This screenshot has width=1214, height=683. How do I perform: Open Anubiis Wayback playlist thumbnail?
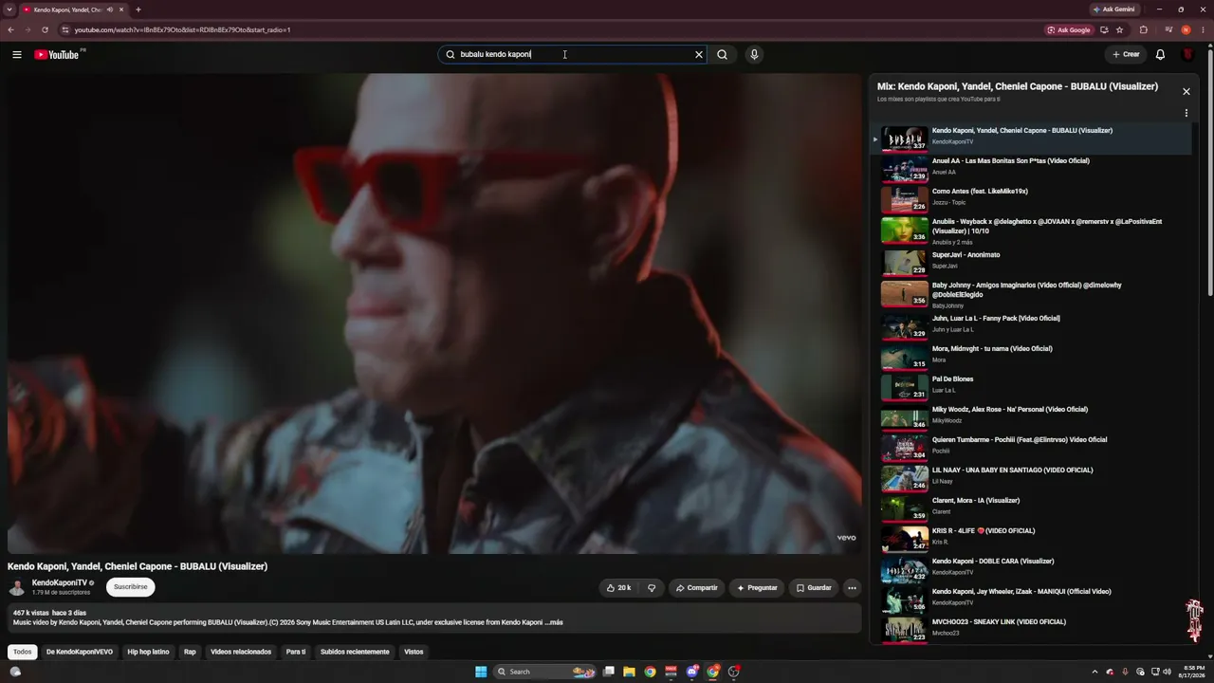(x=905, y=231)
